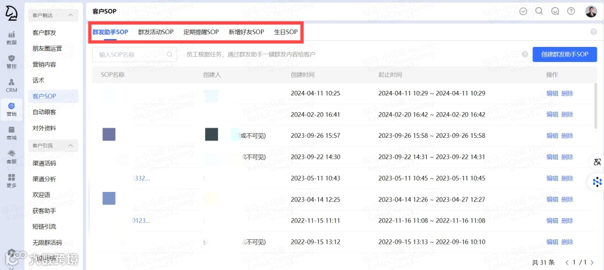Open the 更多 grid icon
The height and width of the screenshot is (270, 604).
(12, 181)
